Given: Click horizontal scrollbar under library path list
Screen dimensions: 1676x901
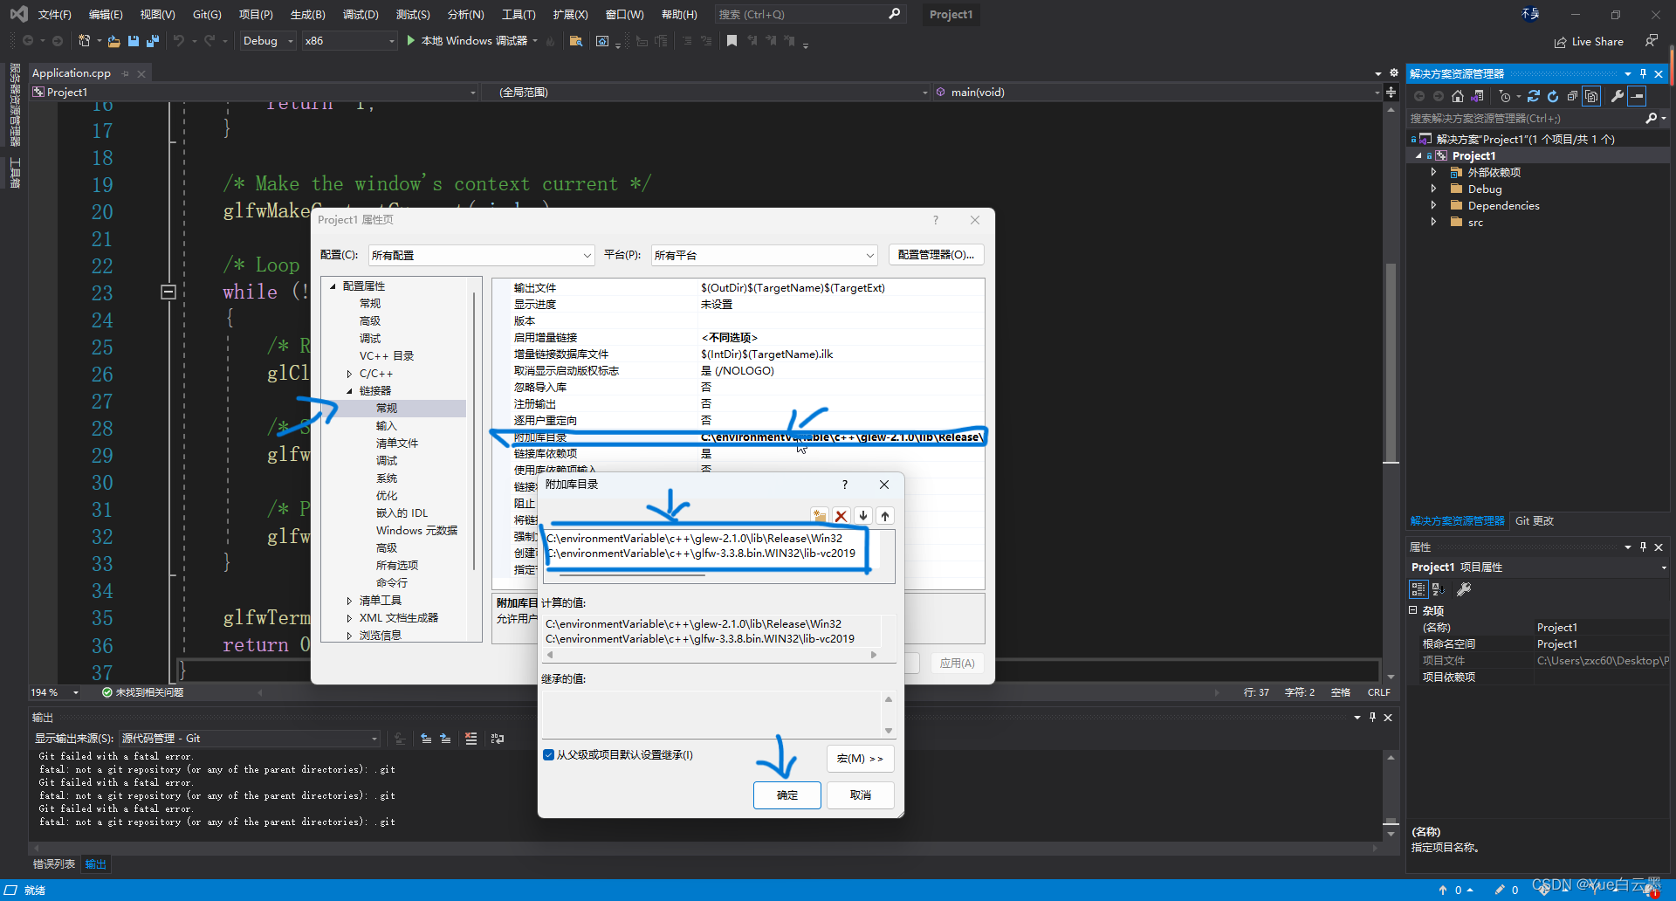Looking at the screenshot, I should (x=632, y=575).
